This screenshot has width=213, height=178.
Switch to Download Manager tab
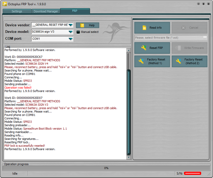pos(46,11)
